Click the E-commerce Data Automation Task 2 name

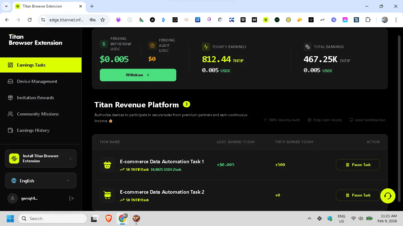pos(162,192)
